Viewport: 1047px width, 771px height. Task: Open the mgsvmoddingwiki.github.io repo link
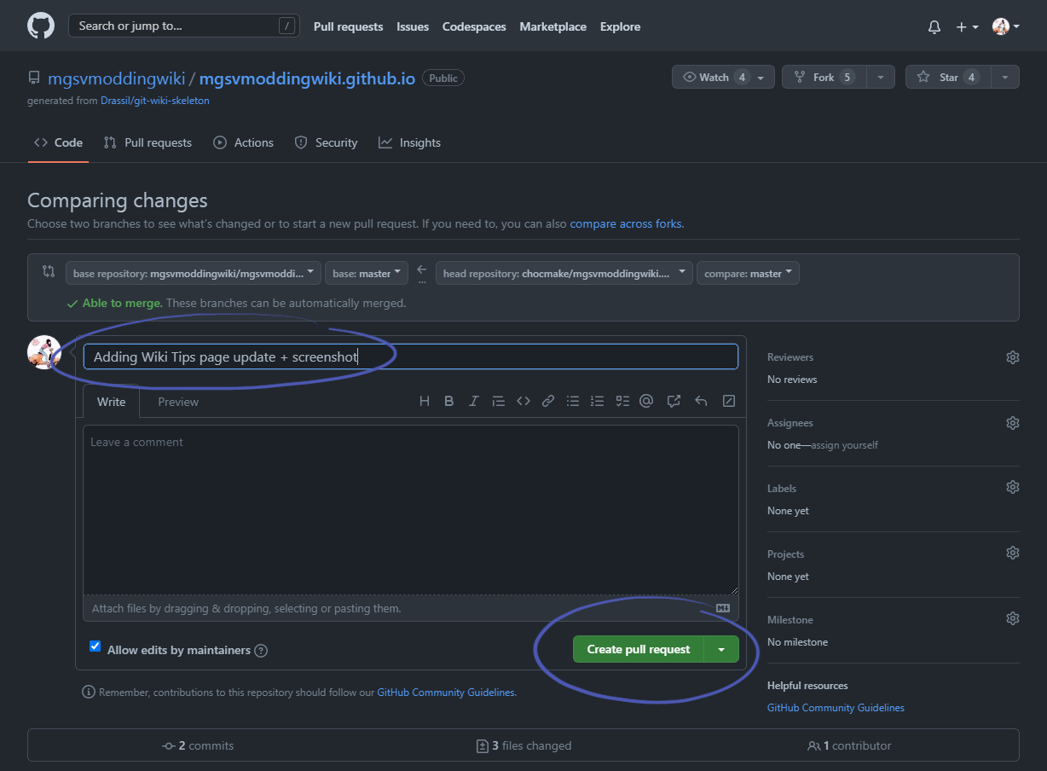pos(307,78)
